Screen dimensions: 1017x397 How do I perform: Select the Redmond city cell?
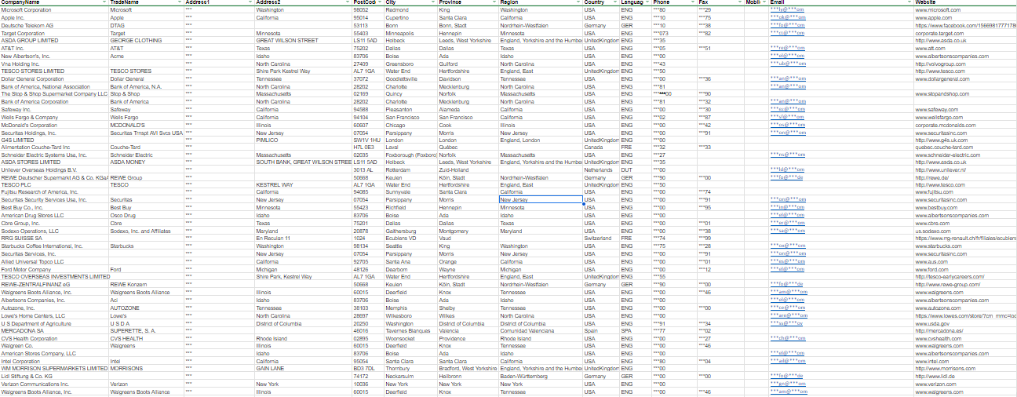tap(411, 10)
